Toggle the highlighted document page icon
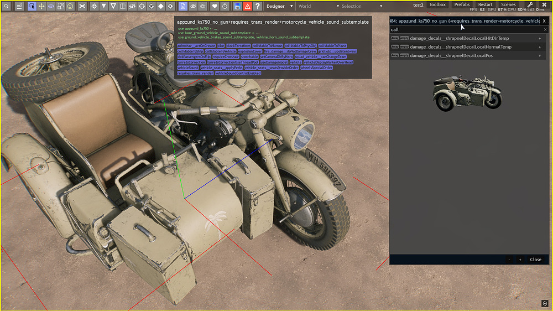553x311 pixels. click(x=182, y=6)
